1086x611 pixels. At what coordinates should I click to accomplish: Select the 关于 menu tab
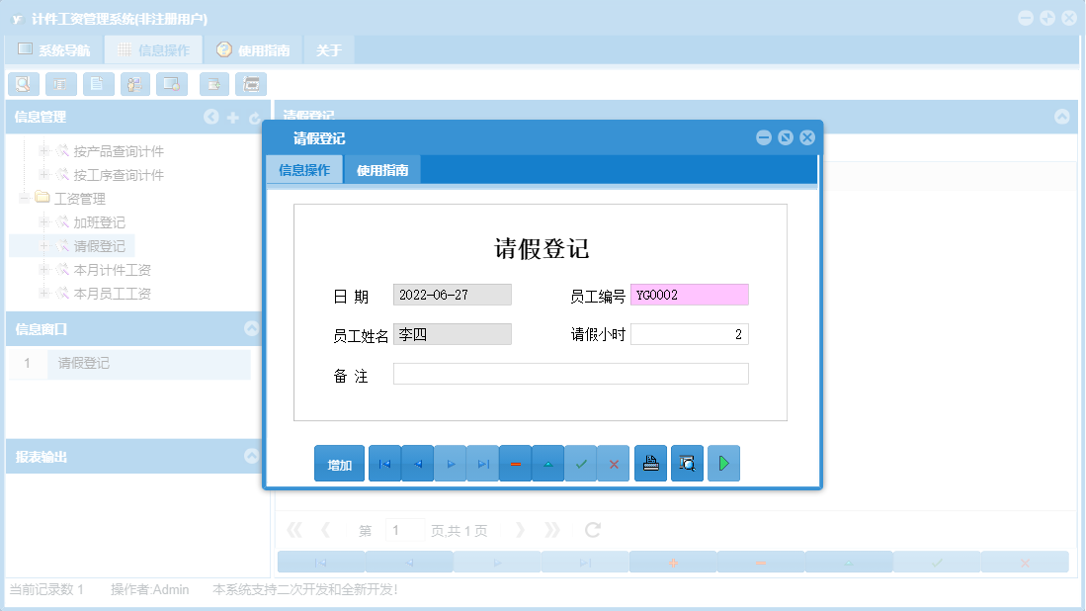[x=328, y=48]
